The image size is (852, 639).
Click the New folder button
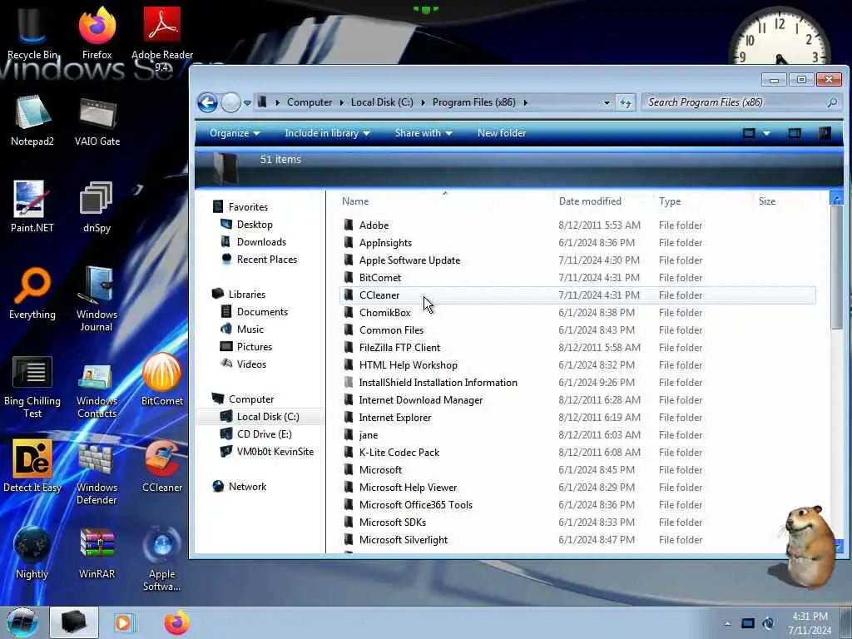pos(502,133)
